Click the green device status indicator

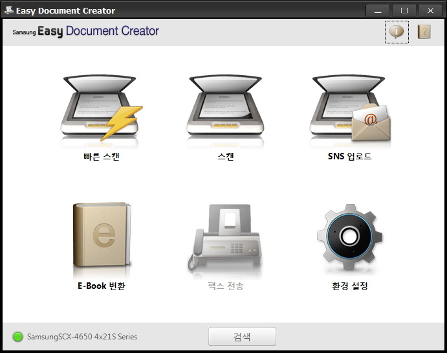pos(17,337)
